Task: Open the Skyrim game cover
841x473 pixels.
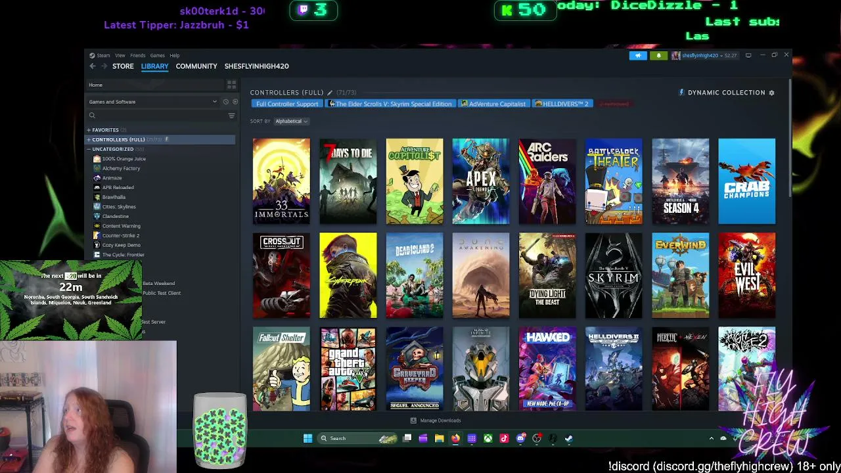Action: pos(614,275)
